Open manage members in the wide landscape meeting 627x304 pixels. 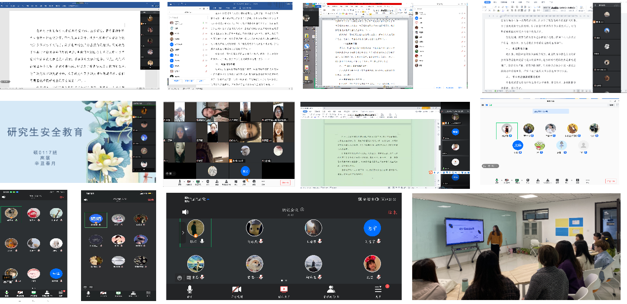point(331,290)
